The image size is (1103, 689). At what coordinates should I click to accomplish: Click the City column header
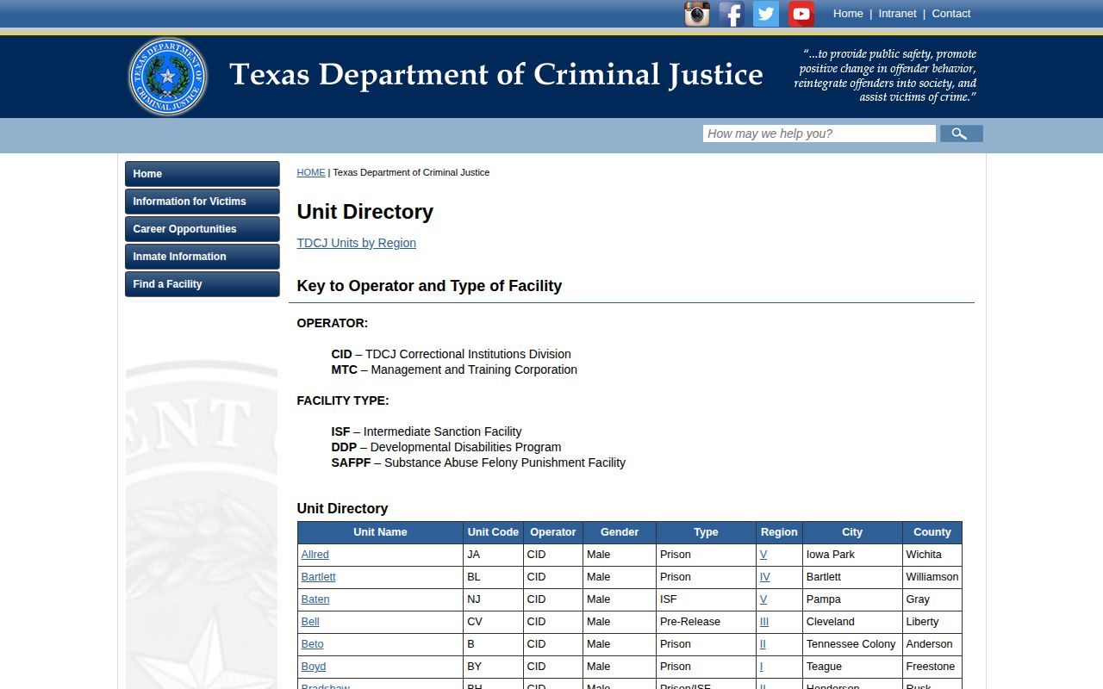tap(852, 532)
